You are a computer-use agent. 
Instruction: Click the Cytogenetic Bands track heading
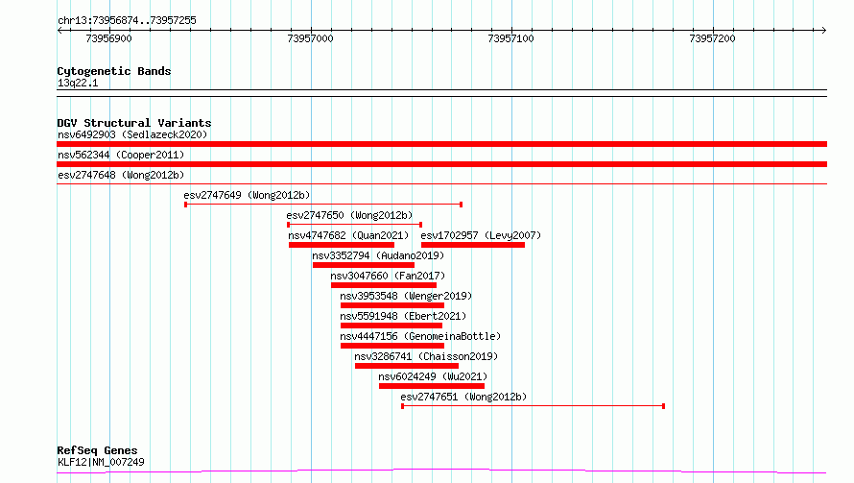(x=114, y=71)
